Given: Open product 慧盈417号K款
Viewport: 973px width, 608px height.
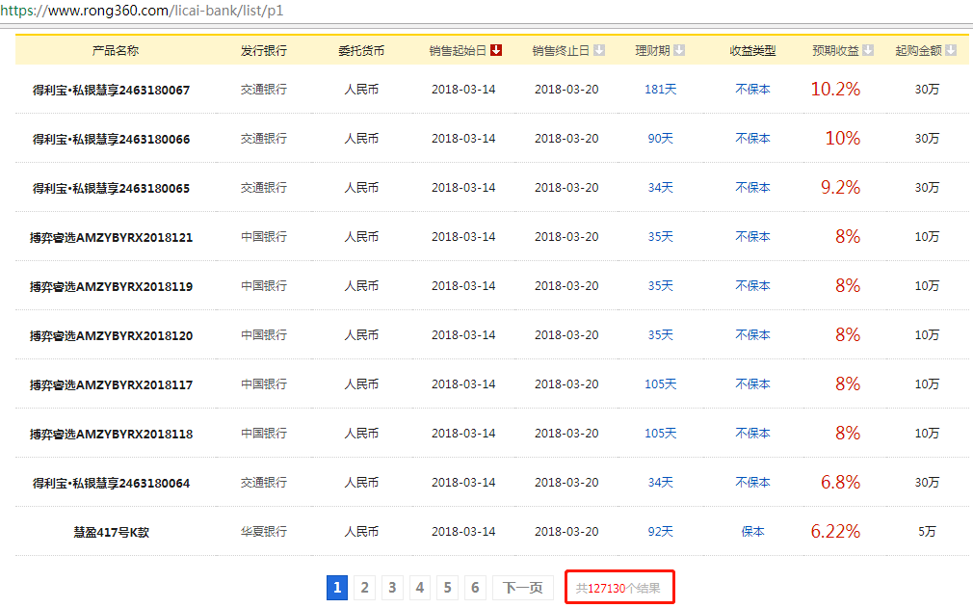Looking at the screenshot, I should click(111, 532).
